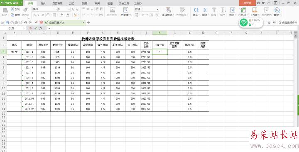Image resolution: width=299 pixels, height=152 pixels.
Task: Switch to the Formulas tab
Action: [71, 3]
